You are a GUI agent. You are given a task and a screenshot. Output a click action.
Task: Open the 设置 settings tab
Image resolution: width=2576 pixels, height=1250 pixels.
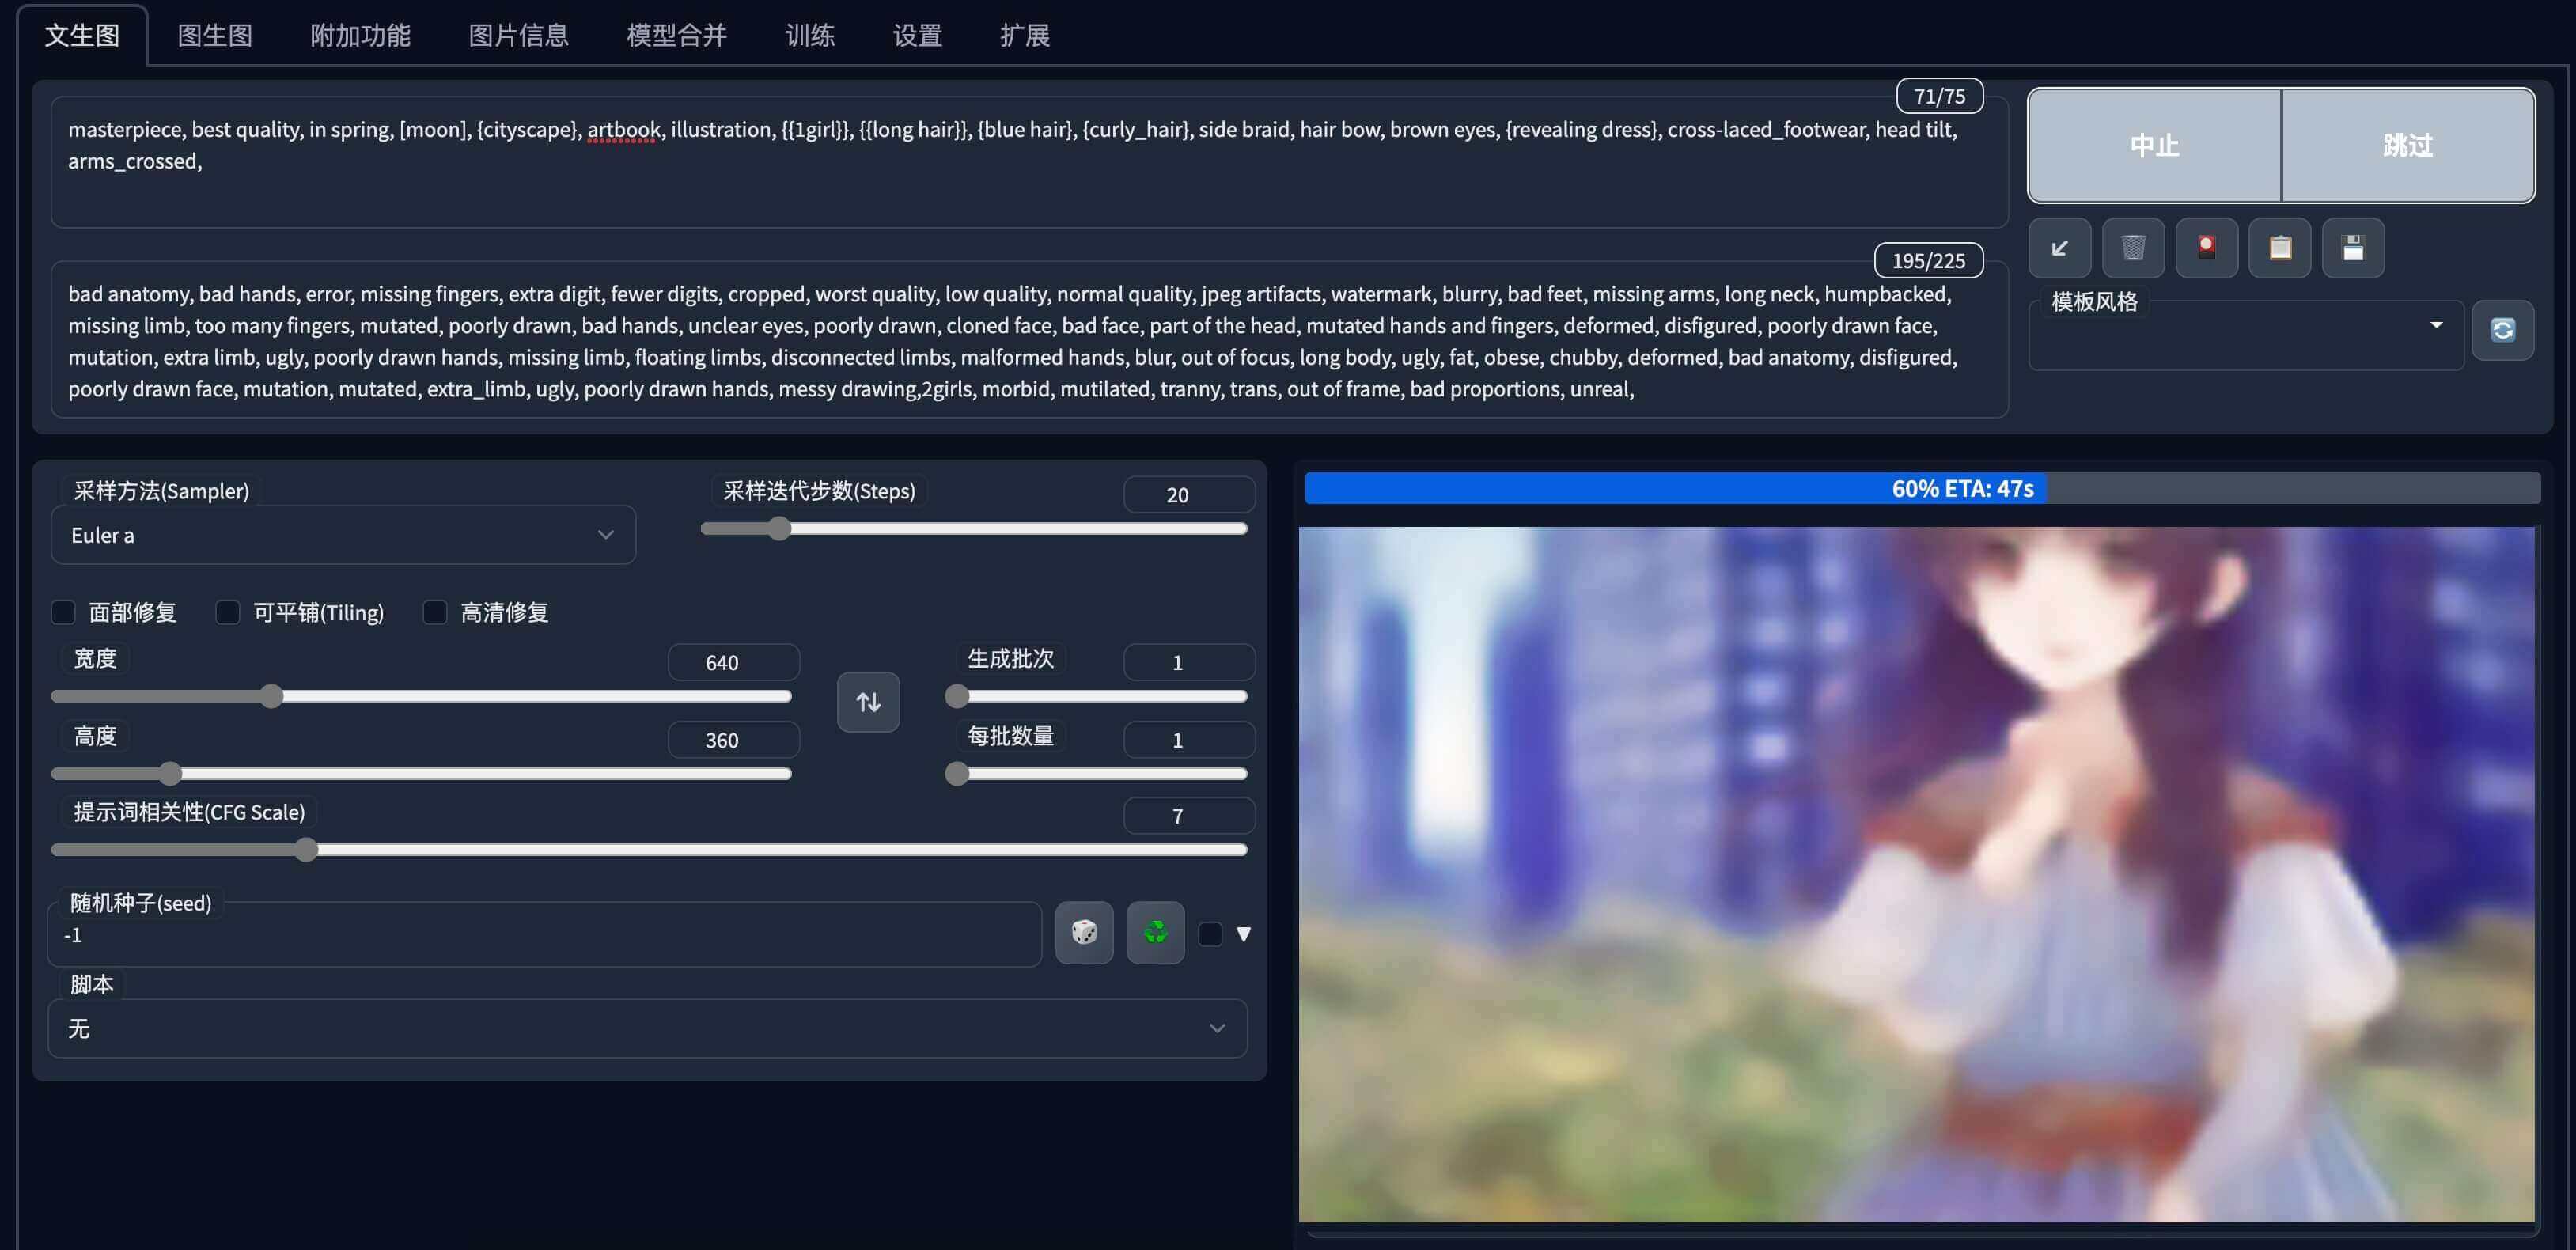pyautogui.click(x=917, y=36)
